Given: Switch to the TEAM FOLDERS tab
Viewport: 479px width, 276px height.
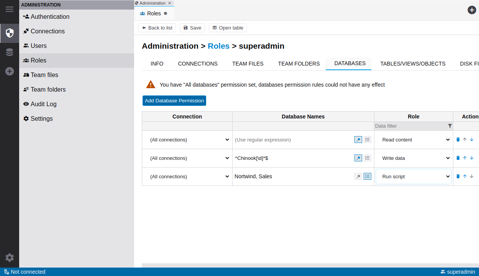Looking at the screenshot, I should pyautogui.click(x=299, y=64).
